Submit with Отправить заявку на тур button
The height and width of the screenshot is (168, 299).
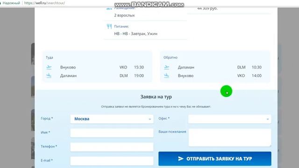tap(215, 159)
